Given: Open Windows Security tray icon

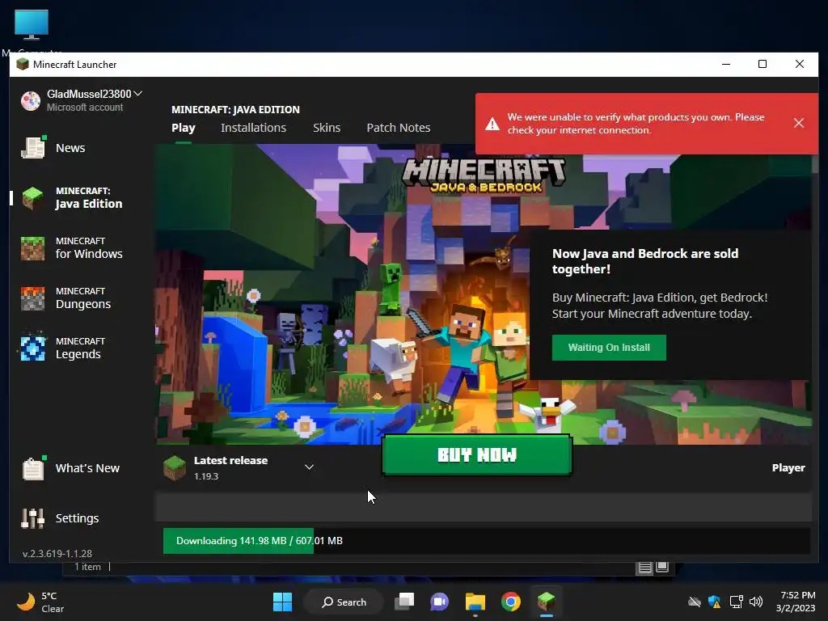Looking at the screenshot, I should 715,602.
